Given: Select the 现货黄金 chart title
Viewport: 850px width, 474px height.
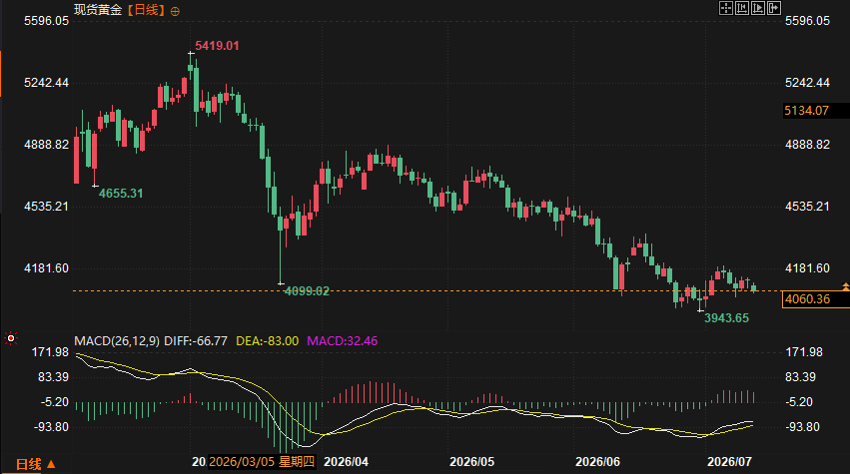Looking at the screenshot, I should coord(98,10).
